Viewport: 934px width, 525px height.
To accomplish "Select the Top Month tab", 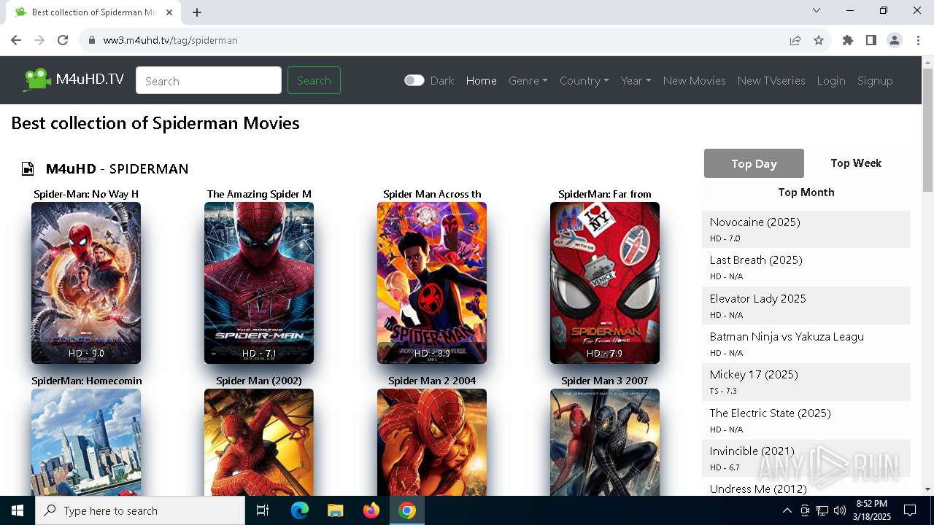I will click(x=806, y=192).
